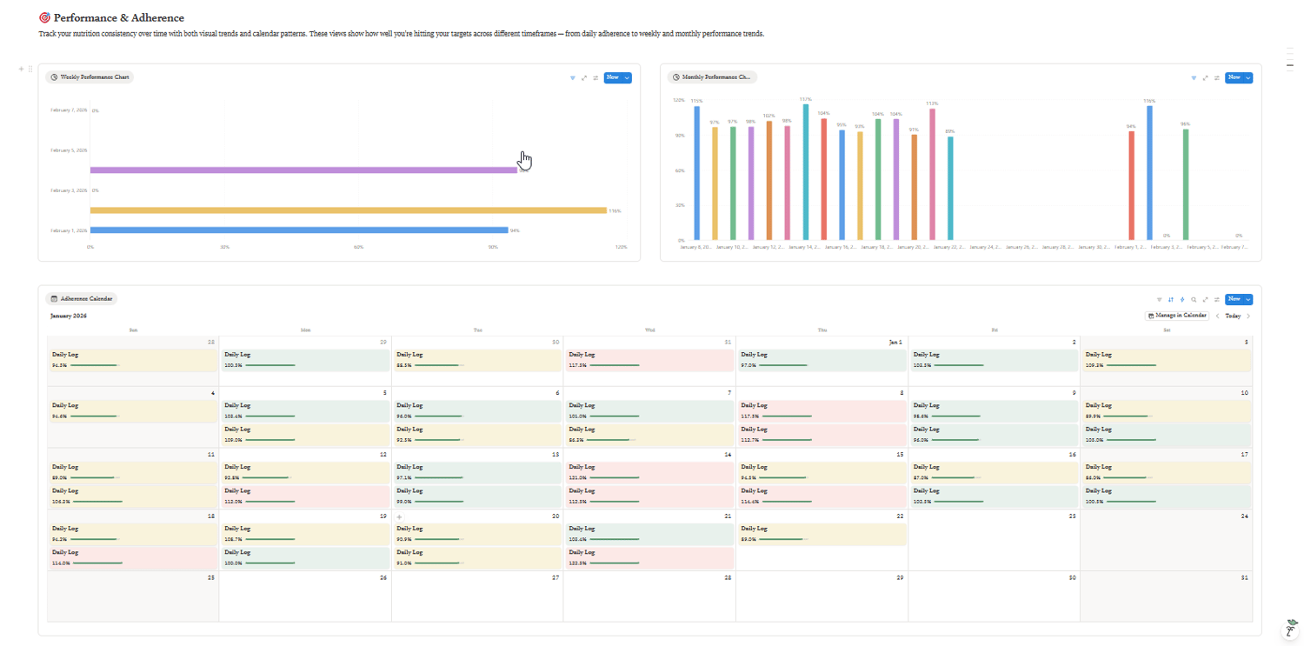Open Adherence Calendar view settings icon
1304x646 pixels.
tap(1217, 300)
